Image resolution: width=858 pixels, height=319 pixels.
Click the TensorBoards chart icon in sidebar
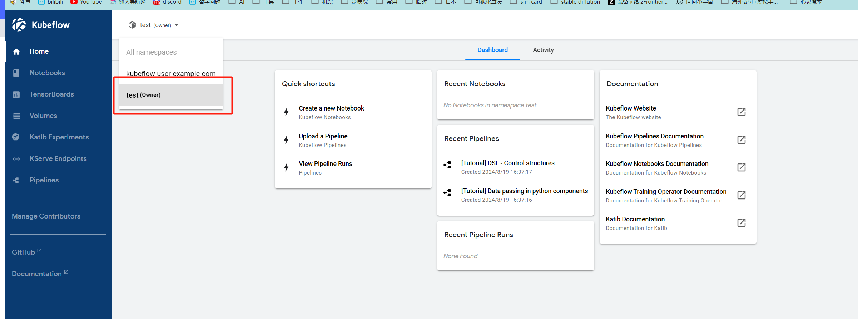point(16,94)
